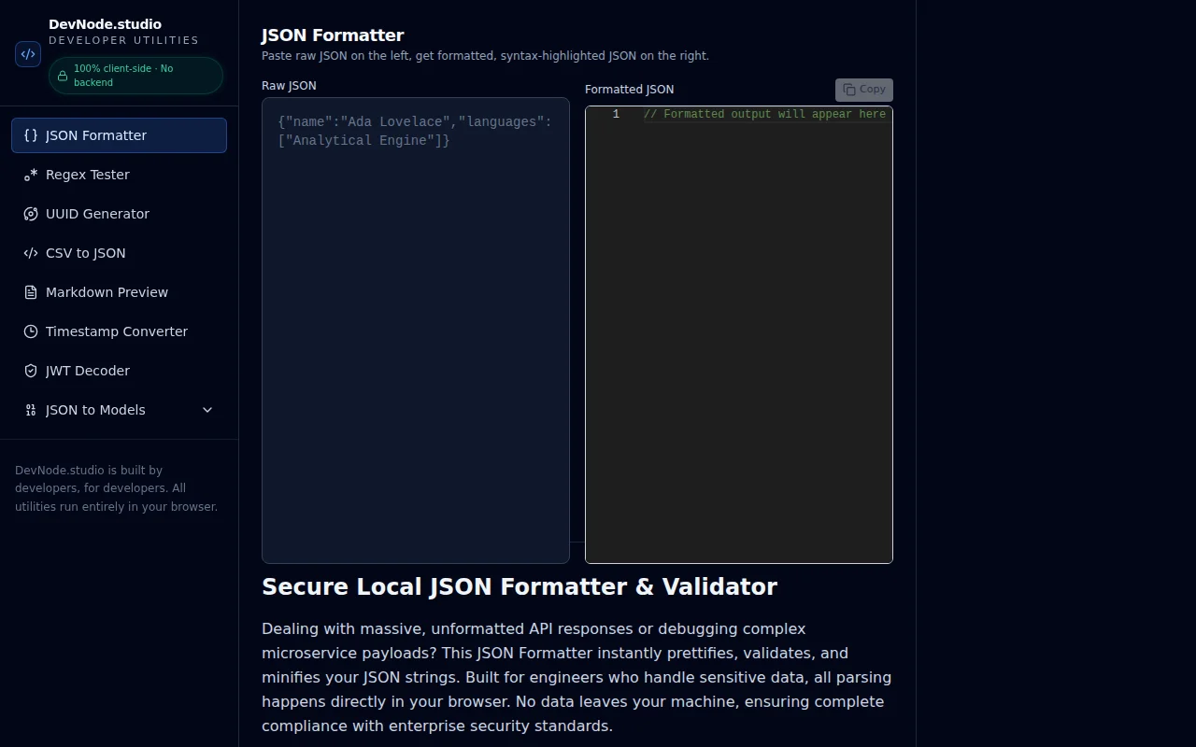This screenshot has width=1196, height=747.
Task: Click the DevNode.studio code logo icon
Action: point(28,54)
